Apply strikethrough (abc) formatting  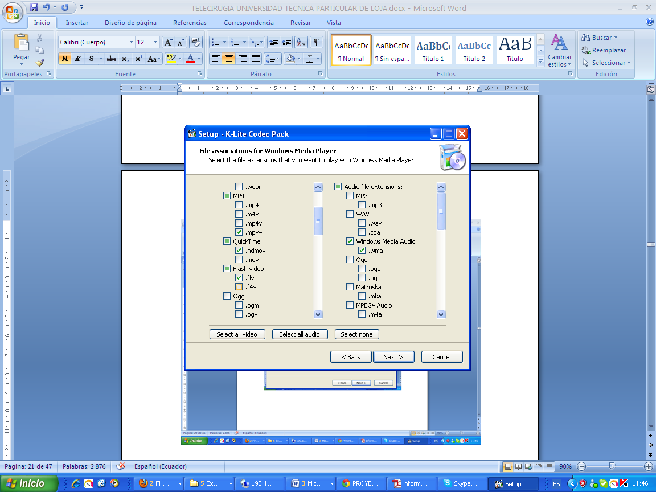click(111, 59)
